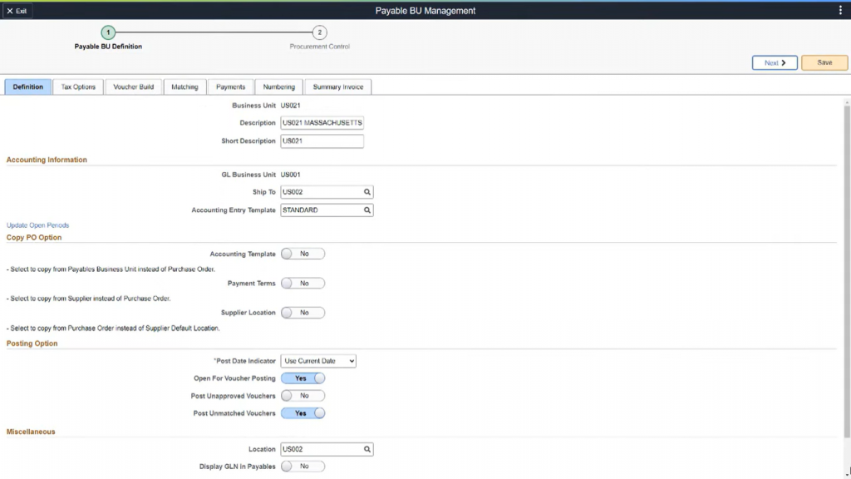Toggle Post Unapproved Vouchers to Yes
The height and width of the screenshot is (479, 851).
[303, 395]
